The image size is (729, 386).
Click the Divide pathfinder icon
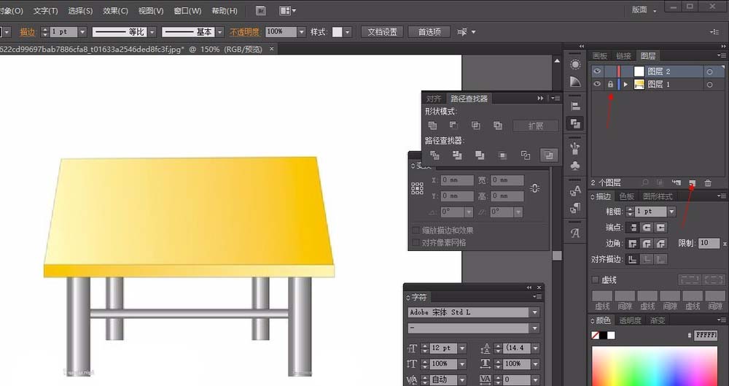(x=434, y=155)
